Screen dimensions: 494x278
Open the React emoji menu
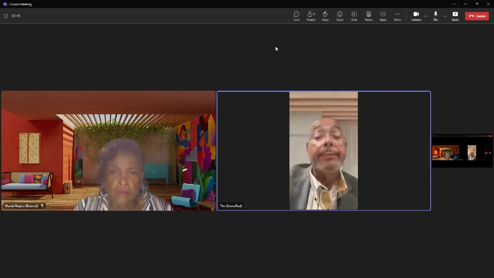[340, 16]
